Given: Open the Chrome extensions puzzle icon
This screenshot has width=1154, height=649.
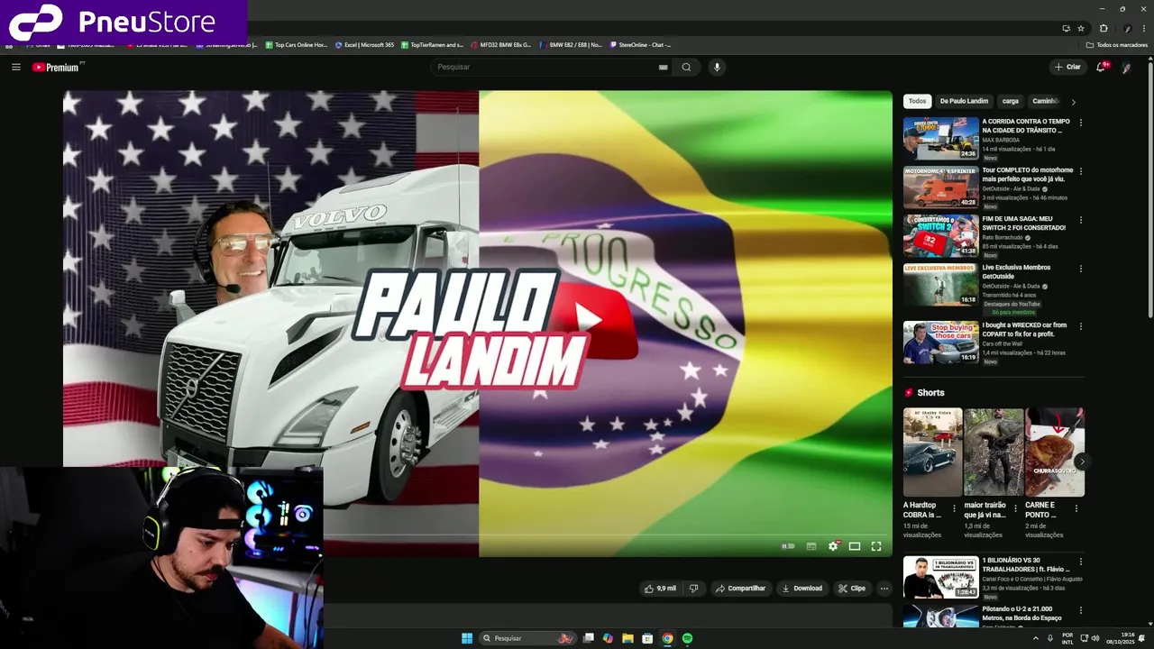Looking at the screenshot, I should click(x=1104, y=28).
